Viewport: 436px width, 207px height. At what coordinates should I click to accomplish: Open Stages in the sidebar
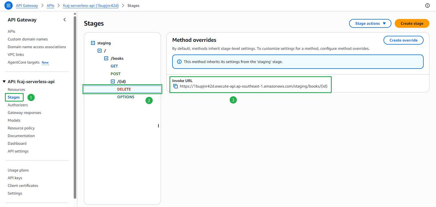click(14, 97)
